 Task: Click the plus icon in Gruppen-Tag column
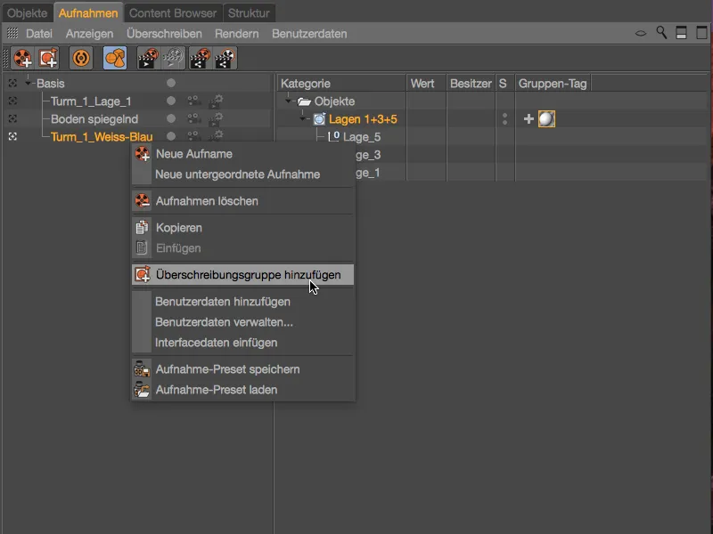[528, 119]
